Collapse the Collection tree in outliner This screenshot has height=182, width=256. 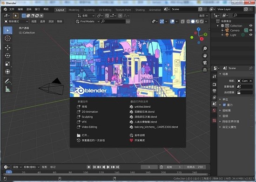(218, 26)
